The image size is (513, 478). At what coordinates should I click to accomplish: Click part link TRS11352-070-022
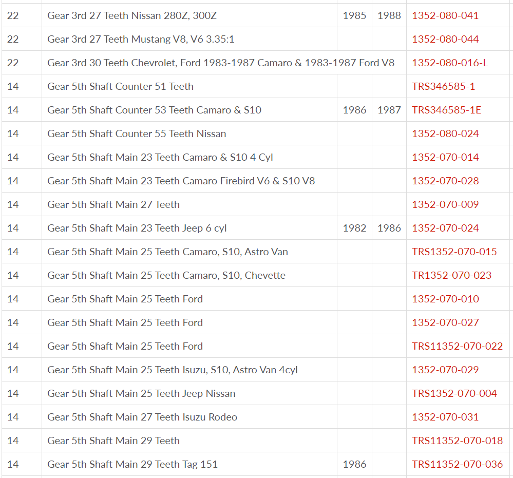point(457,346)
